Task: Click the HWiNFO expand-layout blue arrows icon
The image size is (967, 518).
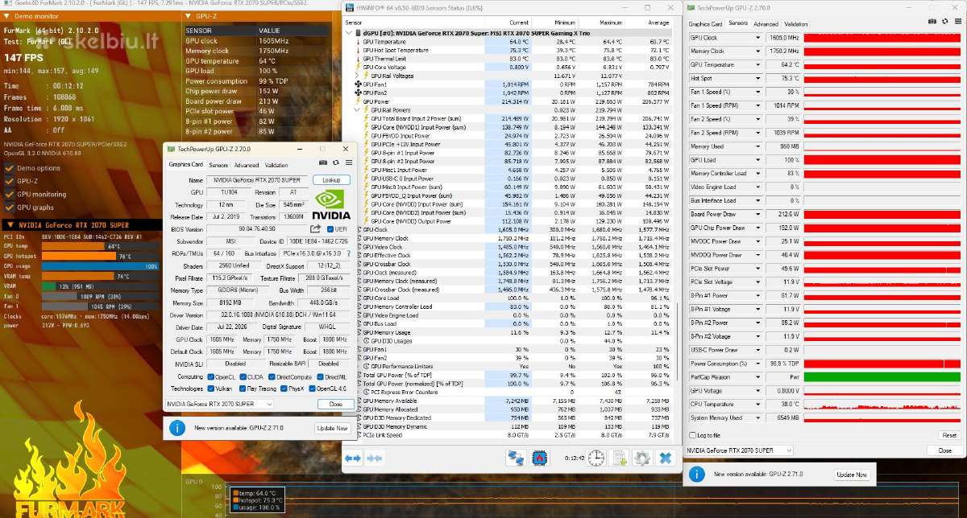Action: point(352,458)
